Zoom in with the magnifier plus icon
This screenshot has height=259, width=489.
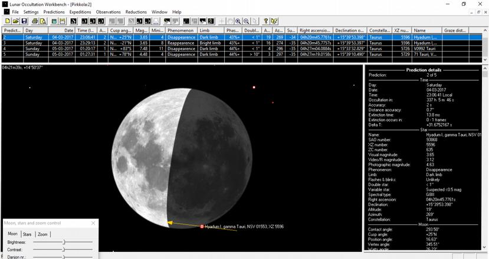click(x=238, y=21)
